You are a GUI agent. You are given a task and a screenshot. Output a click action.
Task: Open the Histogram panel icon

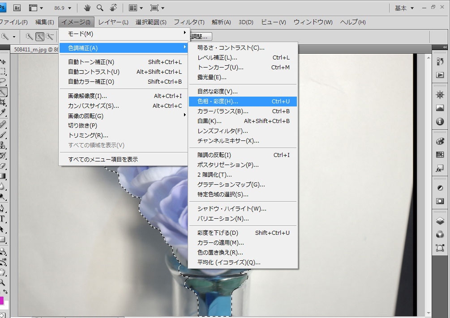click(440, 108)
